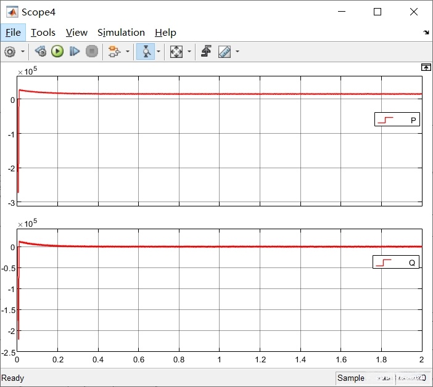Open the zoom mode dropdown arrow

pyautogui.click(x=159, y=52)
